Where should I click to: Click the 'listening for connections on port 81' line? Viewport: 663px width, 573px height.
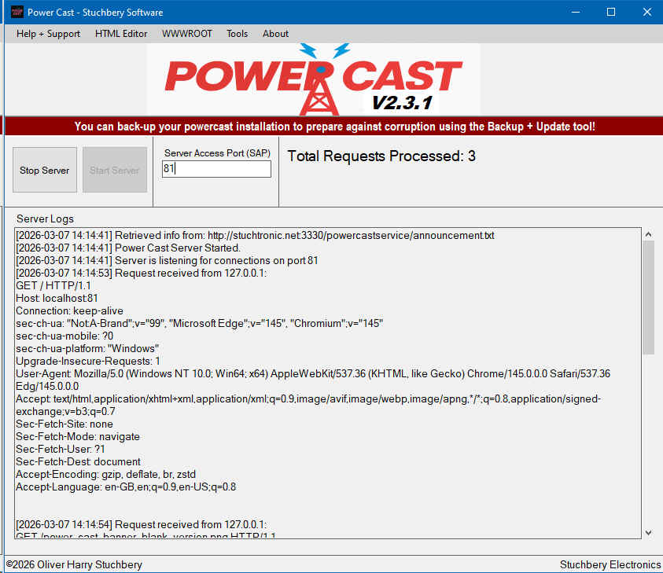(x=167, y=260)
